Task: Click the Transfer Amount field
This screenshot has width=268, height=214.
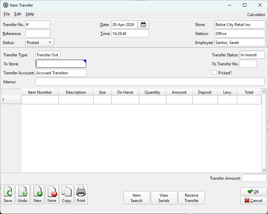Action: pyautogui.click(x=254, y=178)
